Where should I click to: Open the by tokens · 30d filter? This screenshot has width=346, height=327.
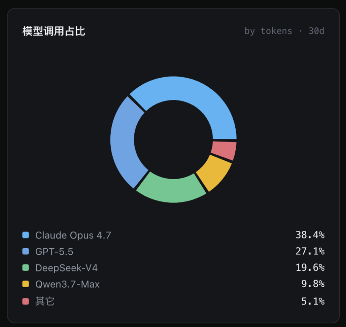284,31
